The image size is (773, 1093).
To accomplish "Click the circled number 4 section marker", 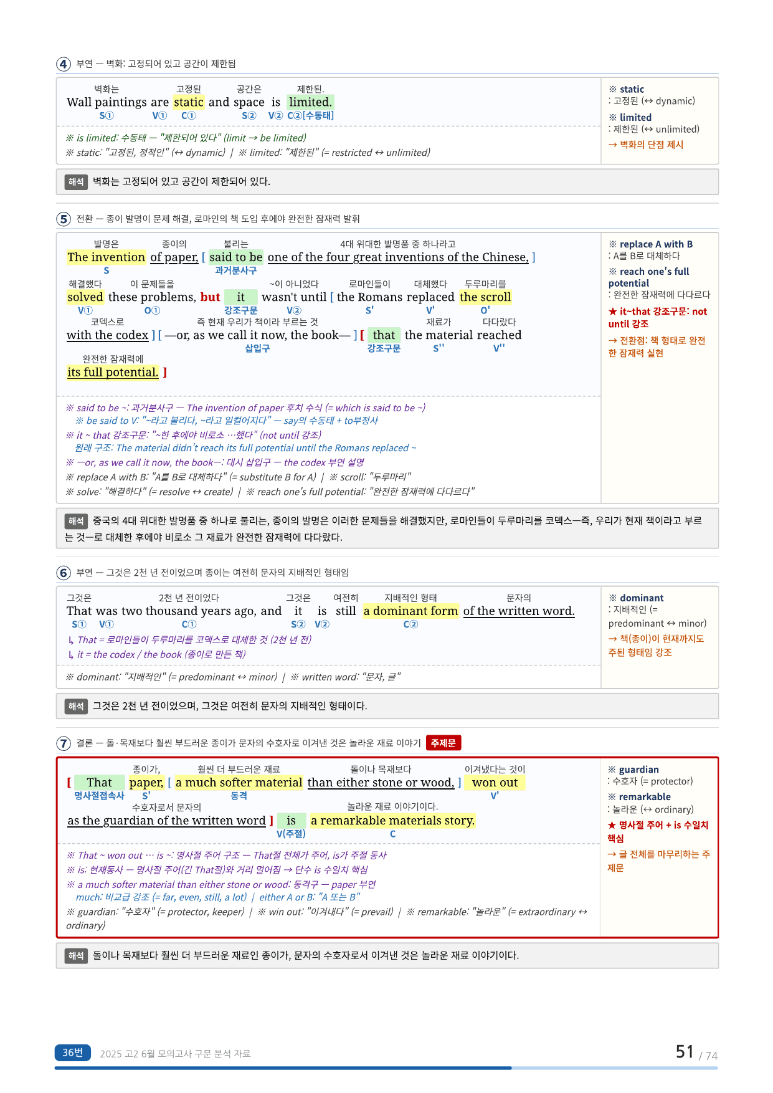I will [64, 64].
